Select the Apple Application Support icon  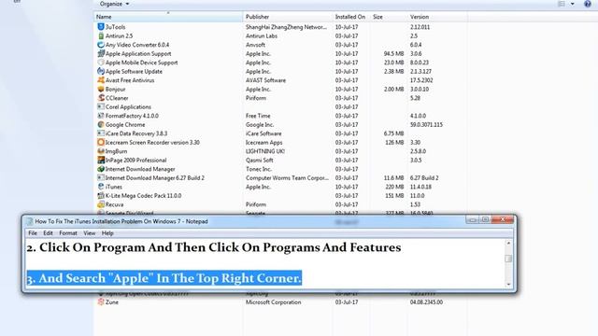pos(101,54)
